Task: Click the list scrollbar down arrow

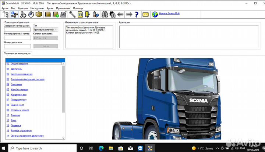Action: [63, 138]
